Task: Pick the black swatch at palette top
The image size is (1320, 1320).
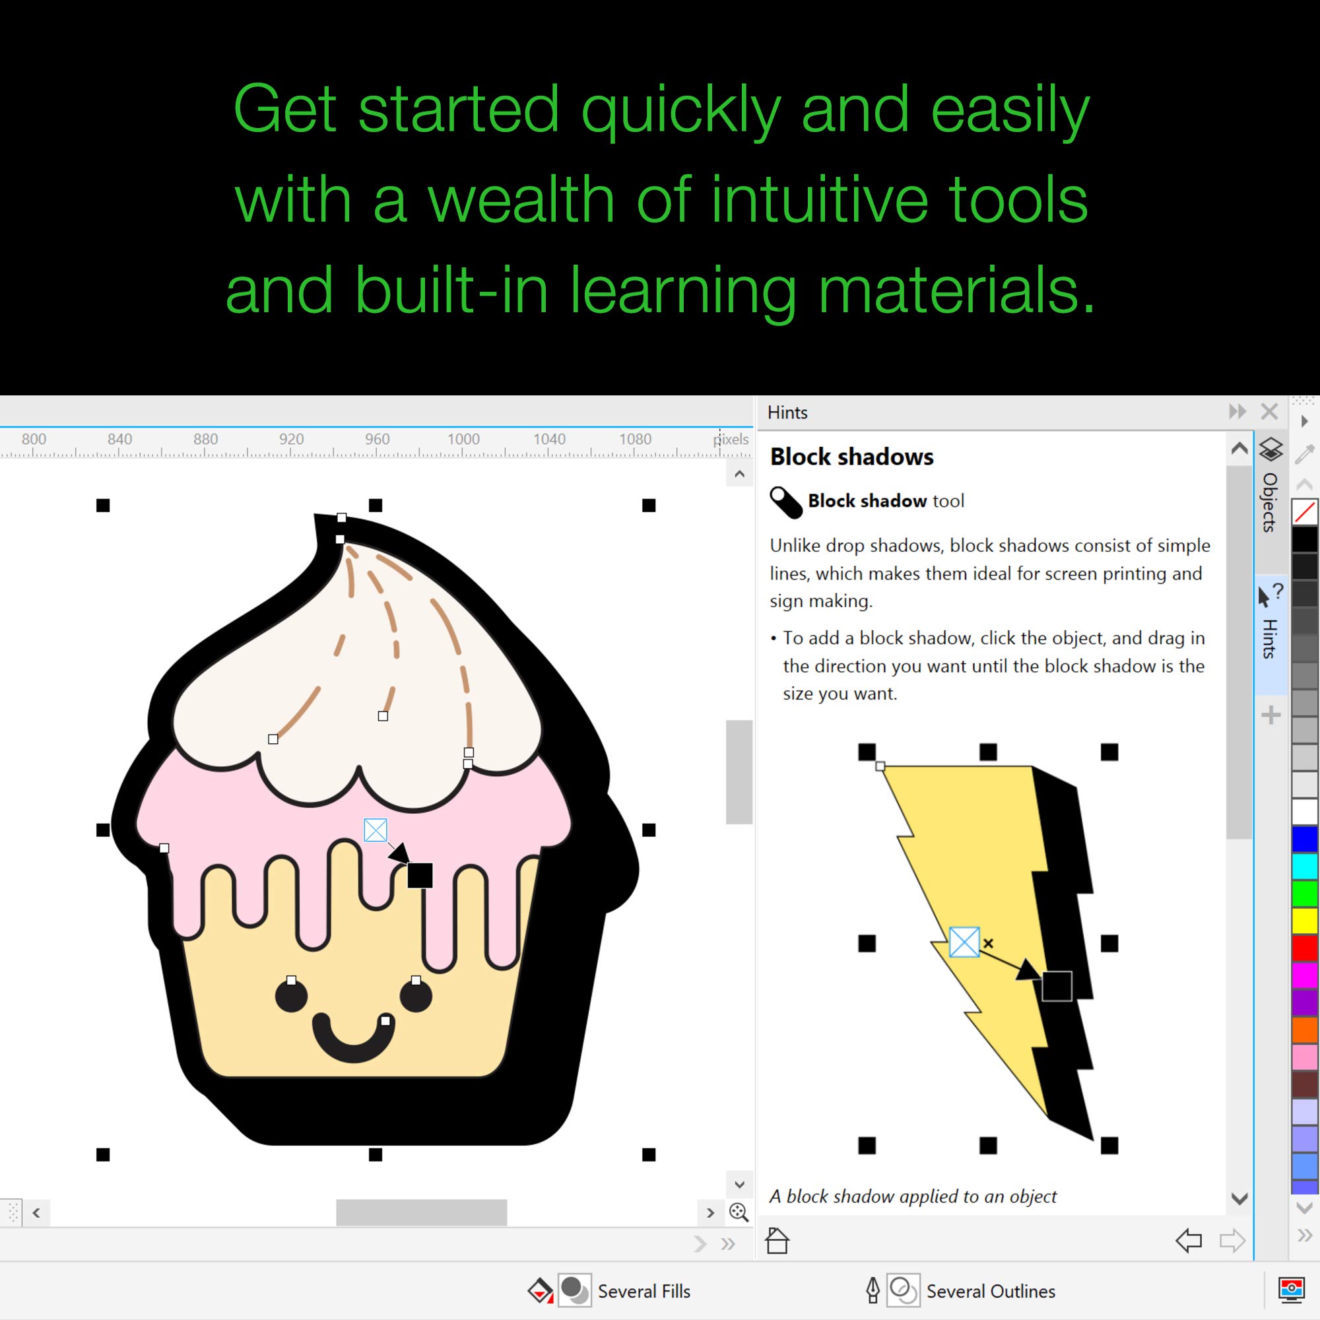Action: [1305, 539]
